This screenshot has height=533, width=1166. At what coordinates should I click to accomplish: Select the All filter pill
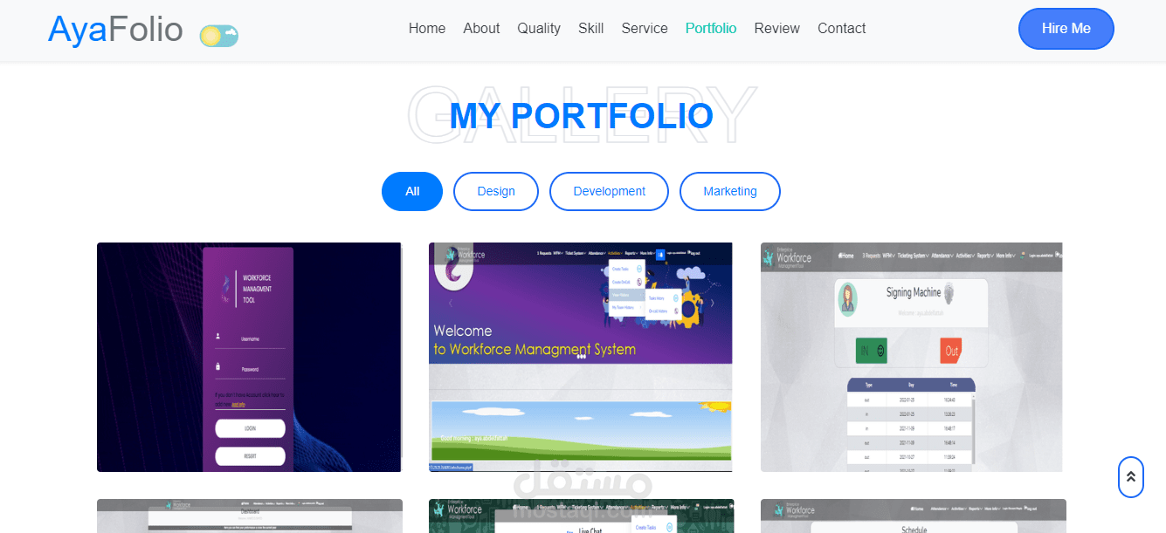412,191
